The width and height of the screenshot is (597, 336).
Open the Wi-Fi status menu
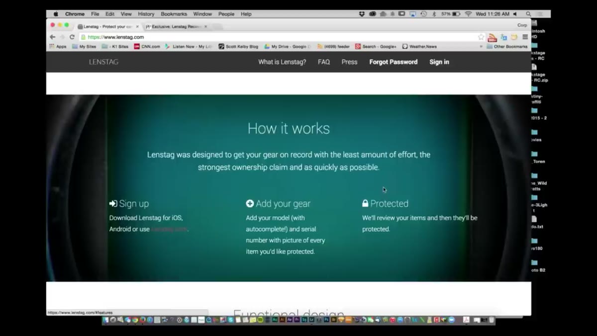(x=468, y=14)
